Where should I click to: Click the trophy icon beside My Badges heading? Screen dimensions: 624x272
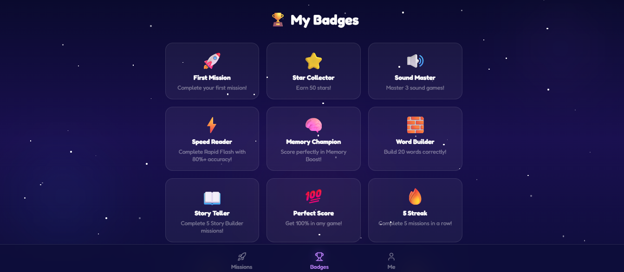278,19
